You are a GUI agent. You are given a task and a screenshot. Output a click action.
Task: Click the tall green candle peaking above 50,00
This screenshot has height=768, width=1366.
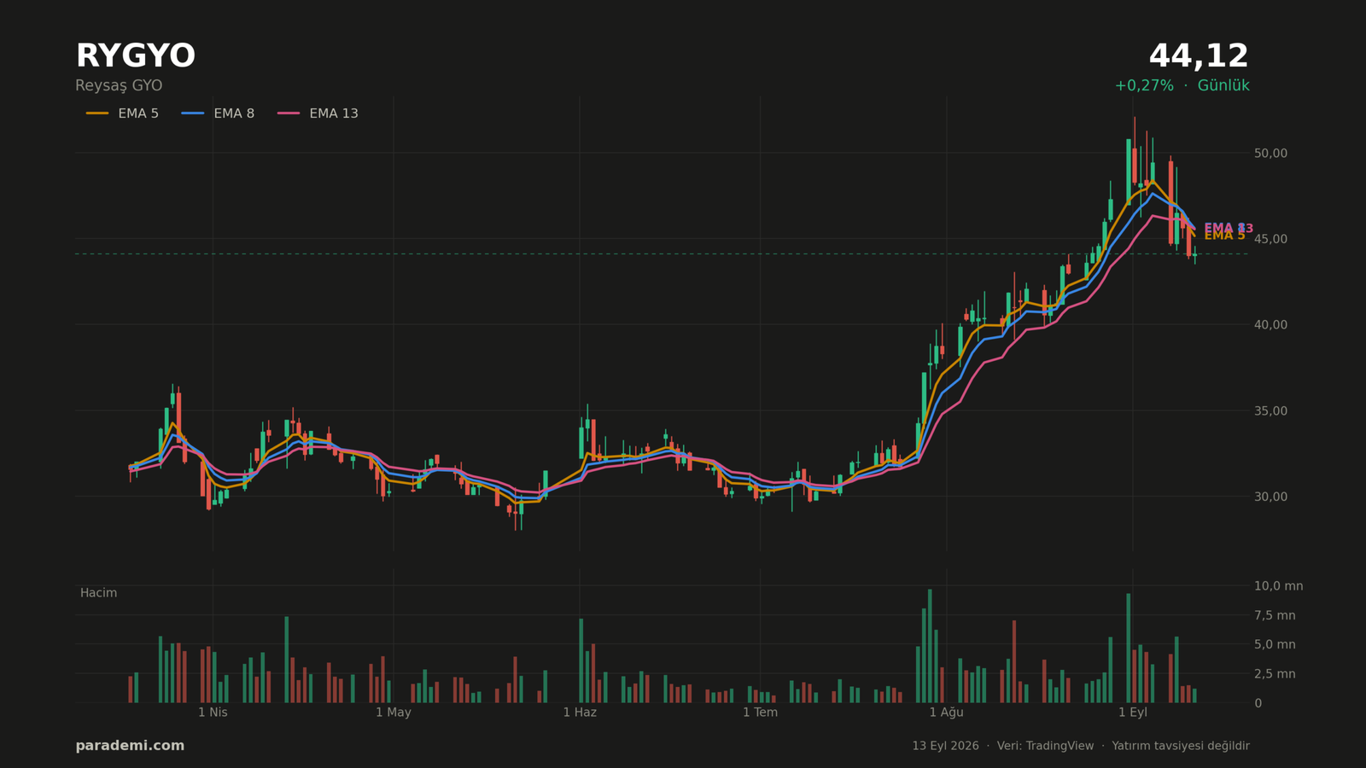(x=1128, y=172)
